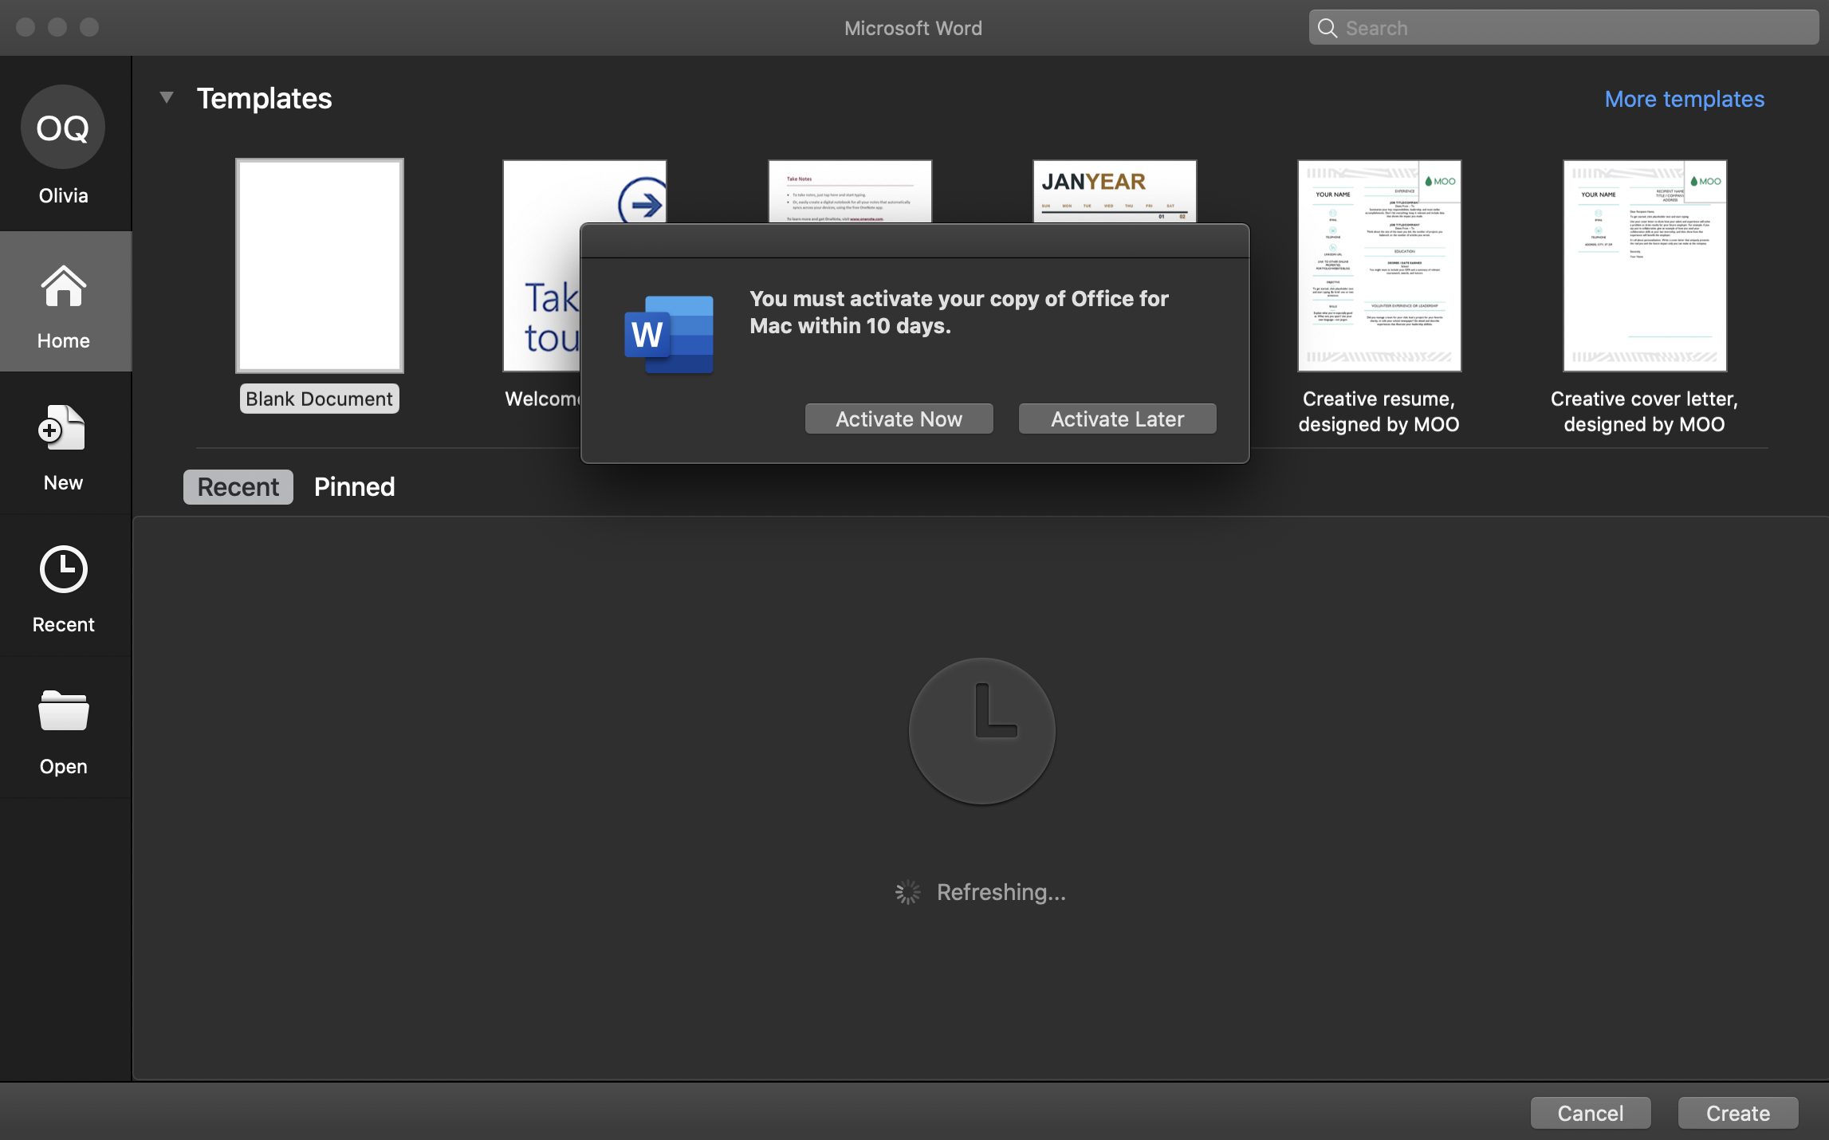Click the Create button
This screenshot has width=1829, height=1140.
1737,1113
